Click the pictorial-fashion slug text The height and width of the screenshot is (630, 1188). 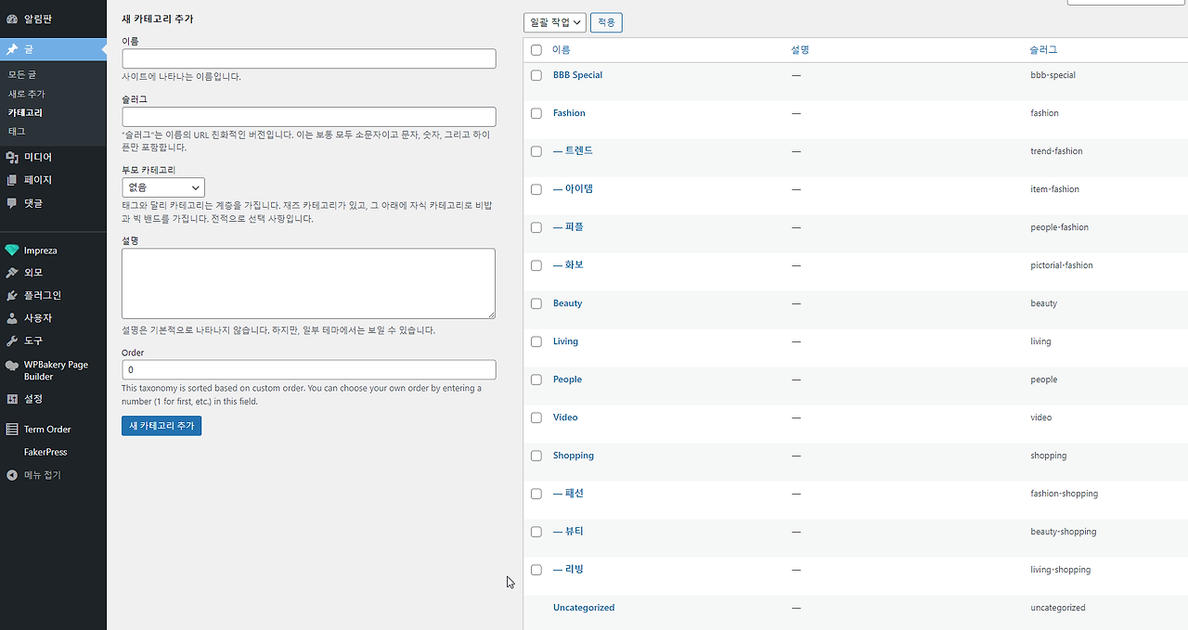coord(1062,265)
